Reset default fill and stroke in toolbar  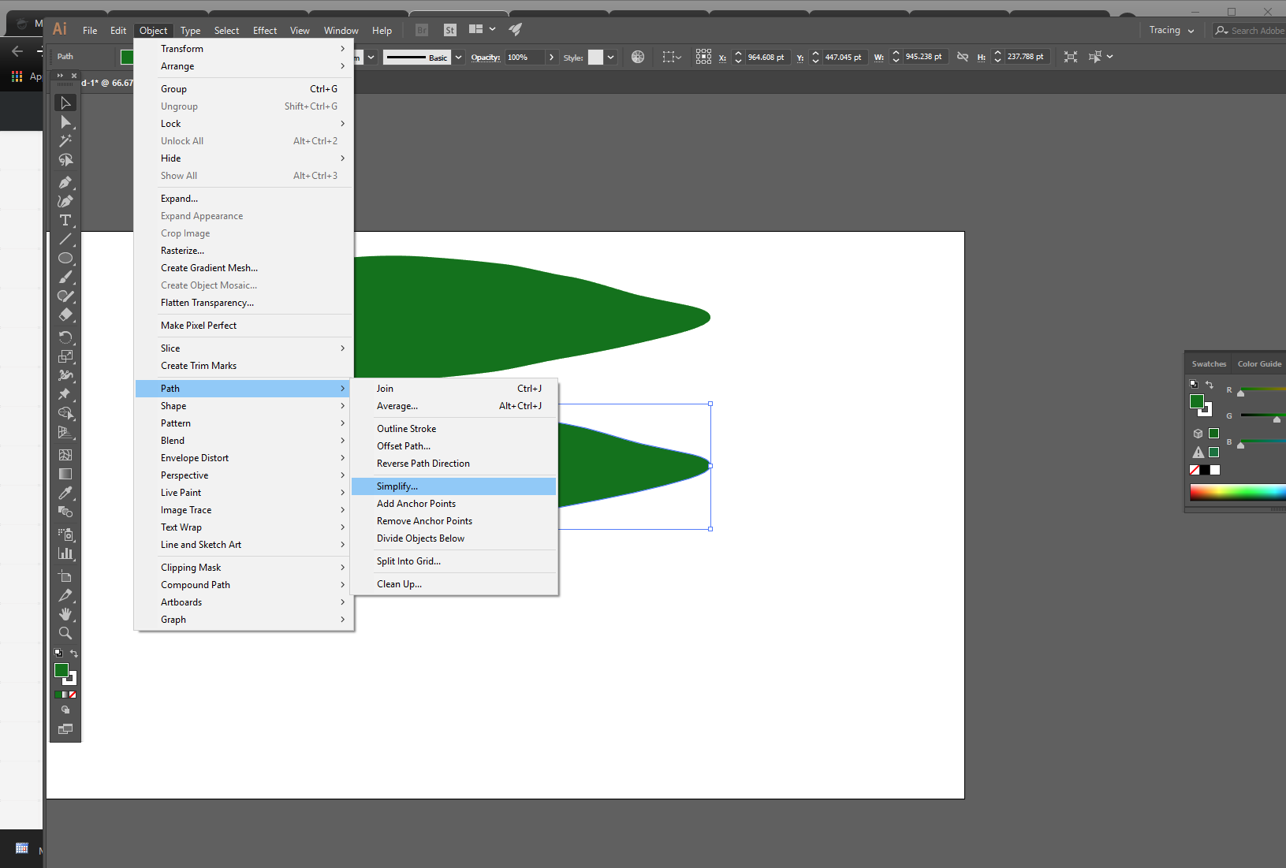pos(58,654)
